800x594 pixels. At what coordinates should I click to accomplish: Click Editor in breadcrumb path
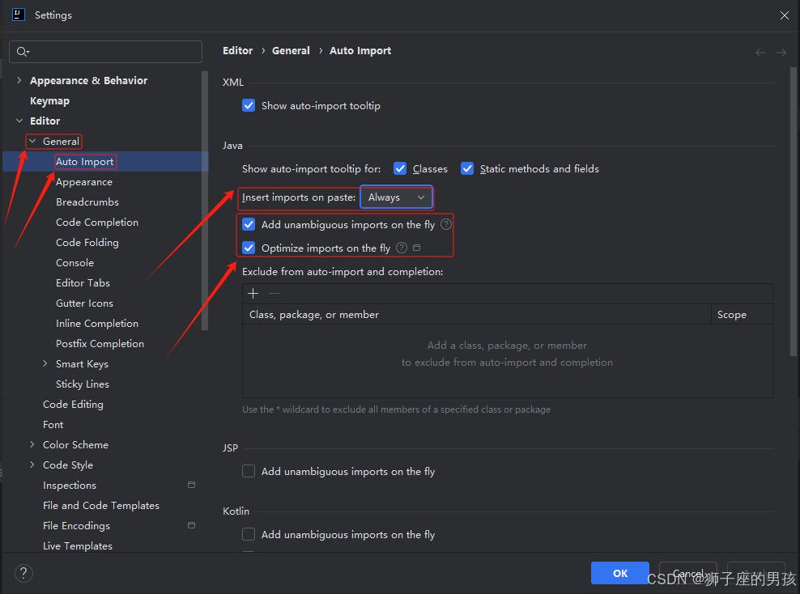238,50
